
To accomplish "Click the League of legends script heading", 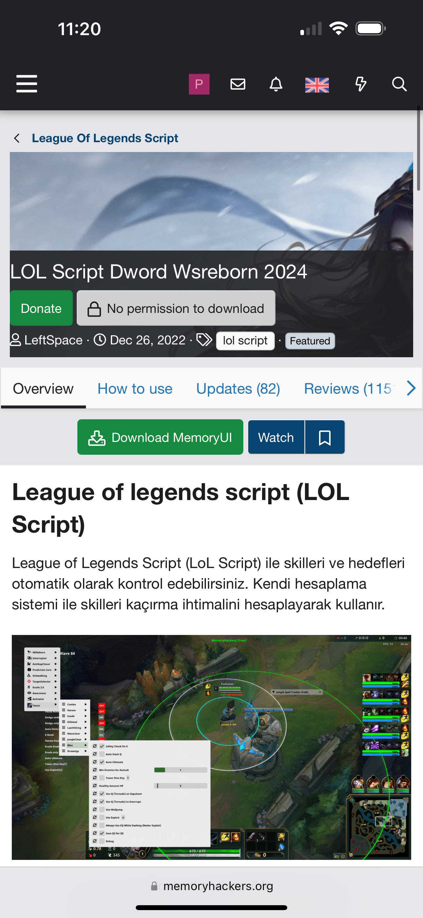I will click(181, 508).
